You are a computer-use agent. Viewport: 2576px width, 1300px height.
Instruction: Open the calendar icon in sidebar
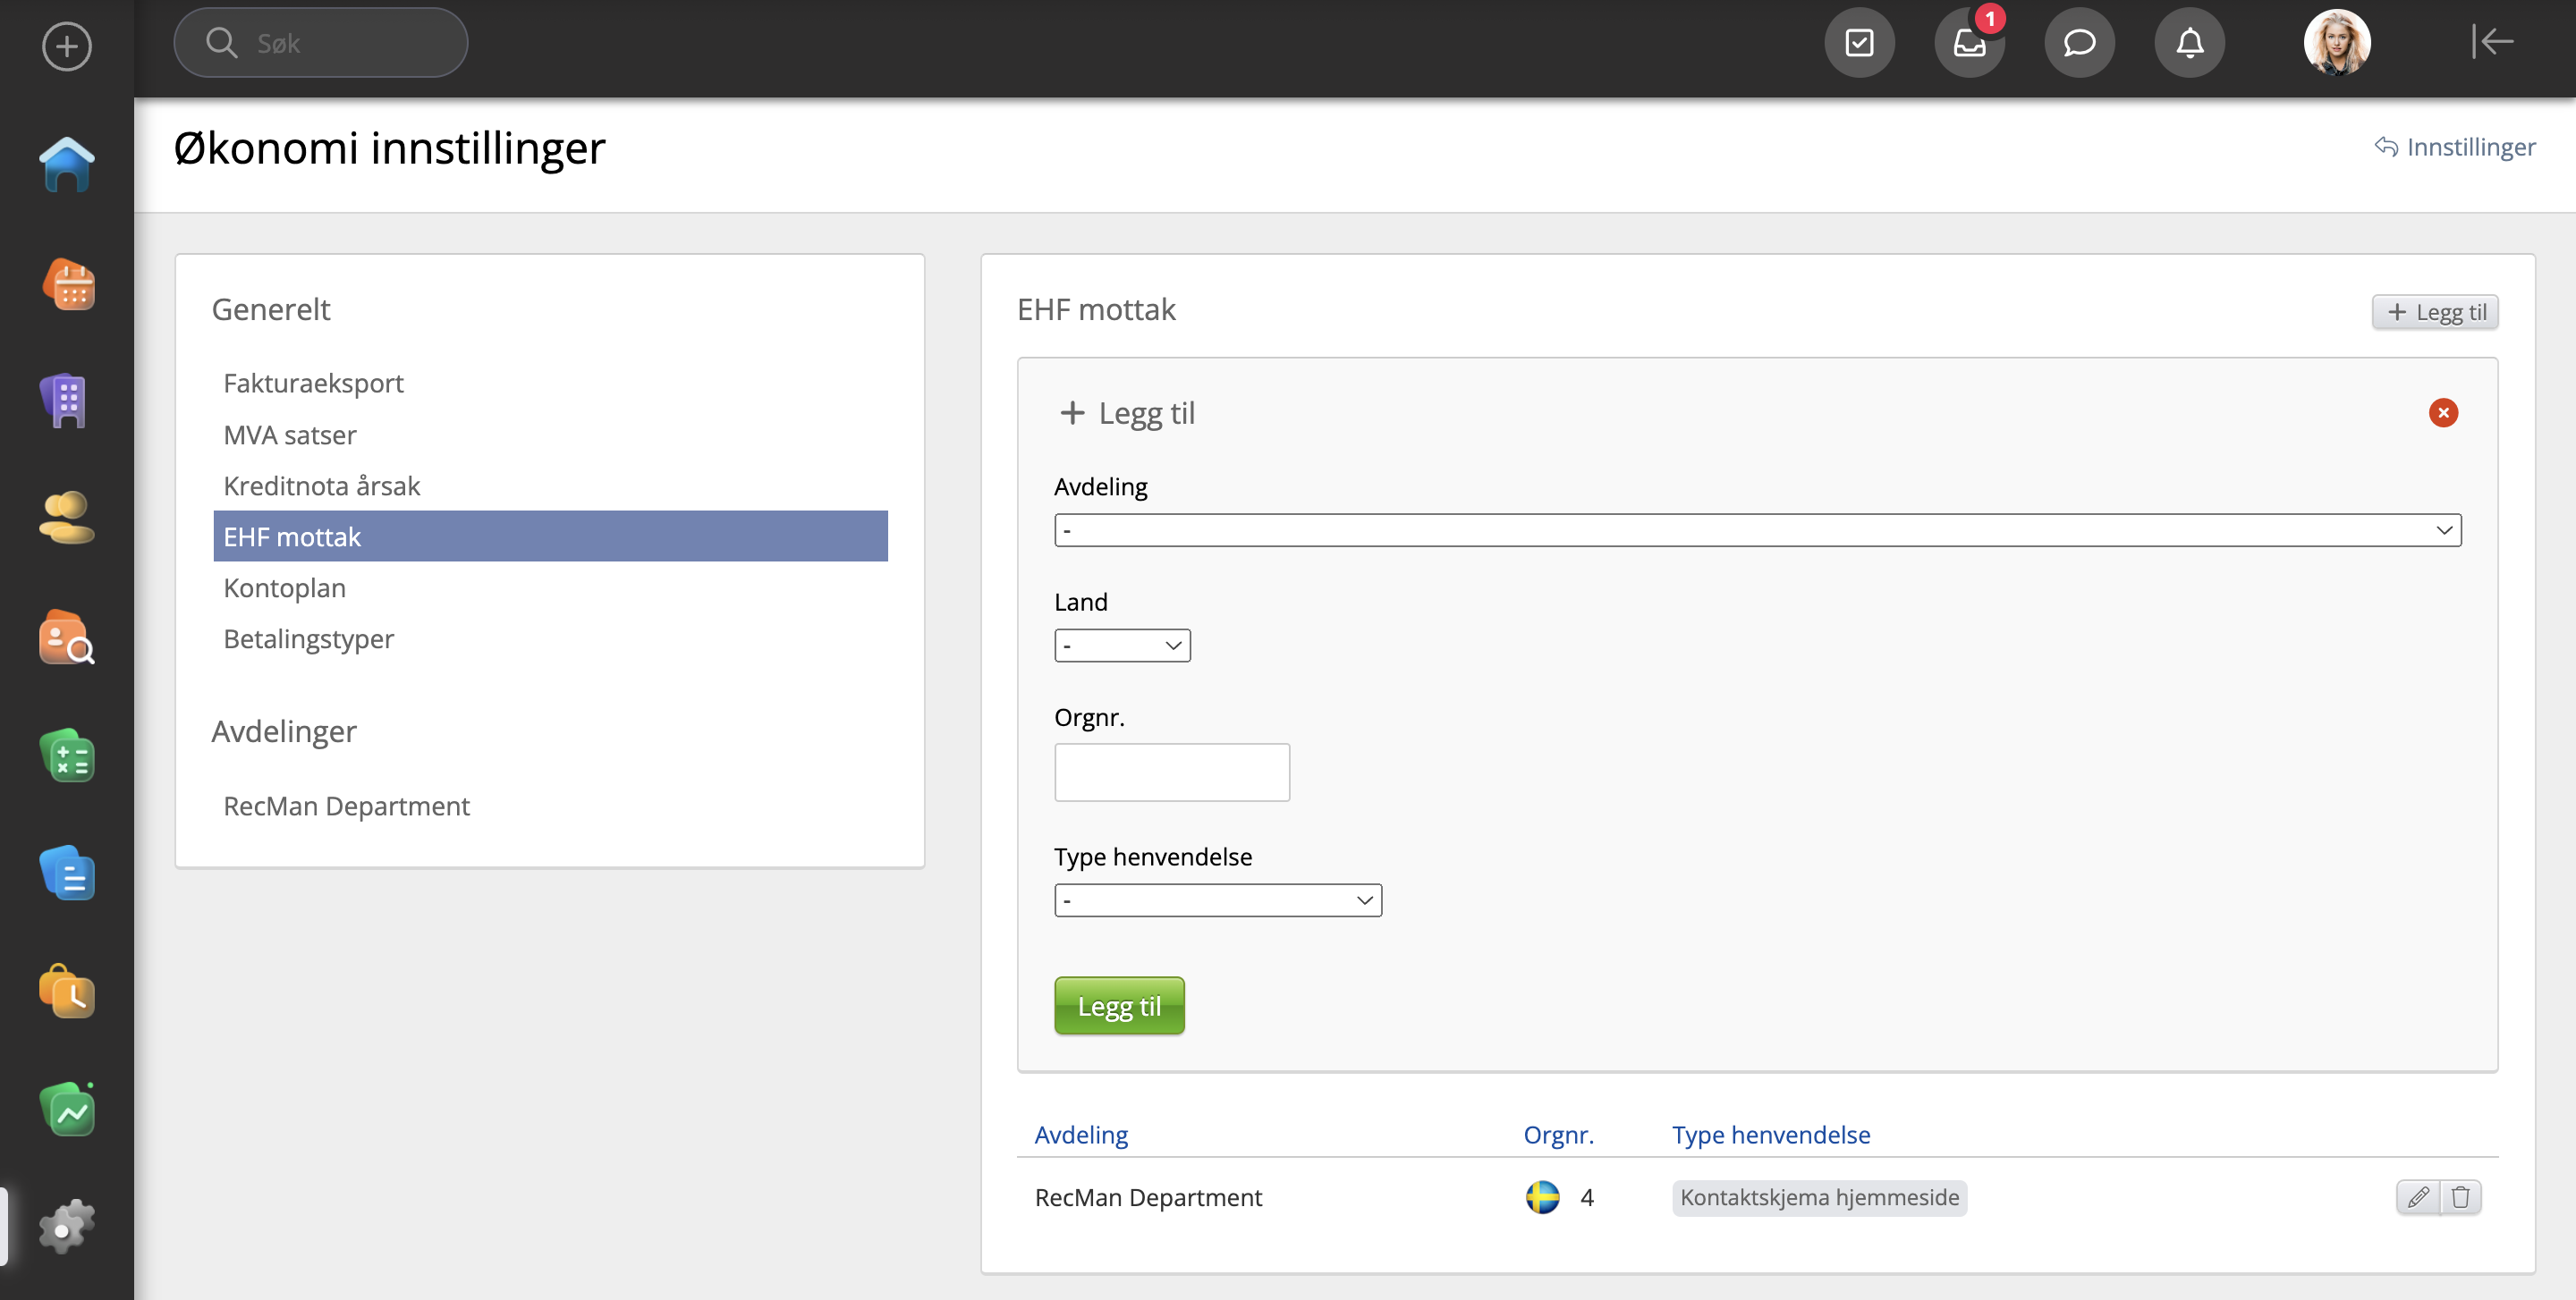pyautogui.click(x=68, y=285)
